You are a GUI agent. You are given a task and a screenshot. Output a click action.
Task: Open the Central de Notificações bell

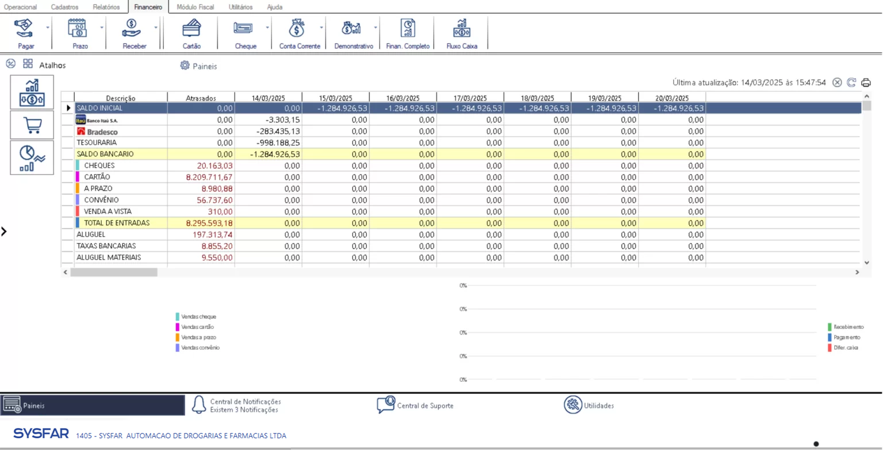tap(199, 405)
